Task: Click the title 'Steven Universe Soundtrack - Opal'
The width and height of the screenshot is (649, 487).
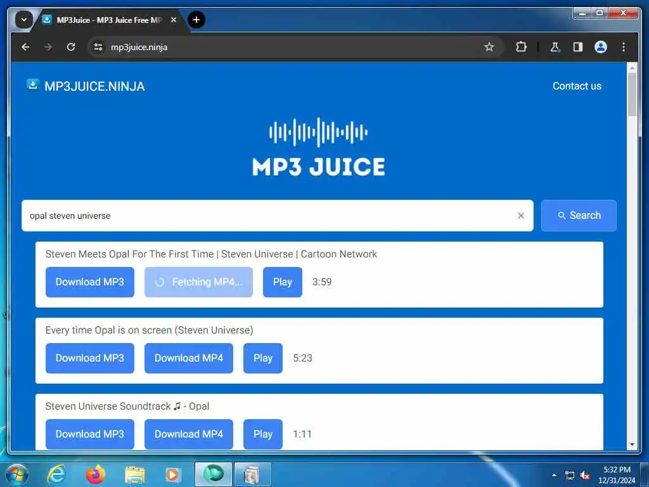Action: click(127, 406)
